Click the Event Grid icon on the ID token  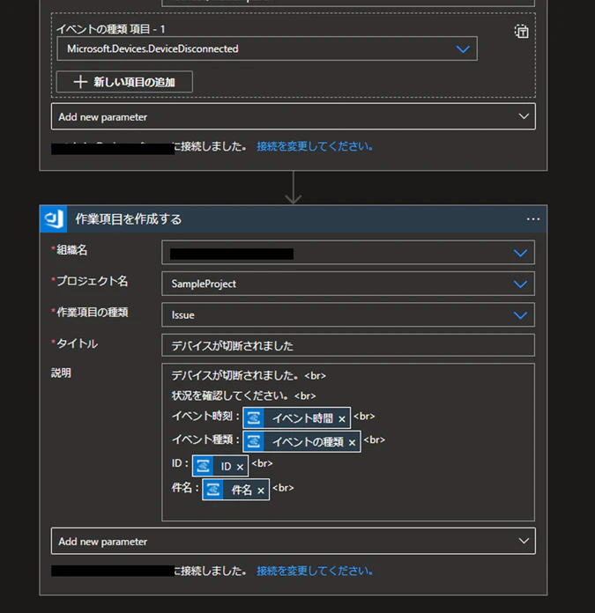(203, 466)
